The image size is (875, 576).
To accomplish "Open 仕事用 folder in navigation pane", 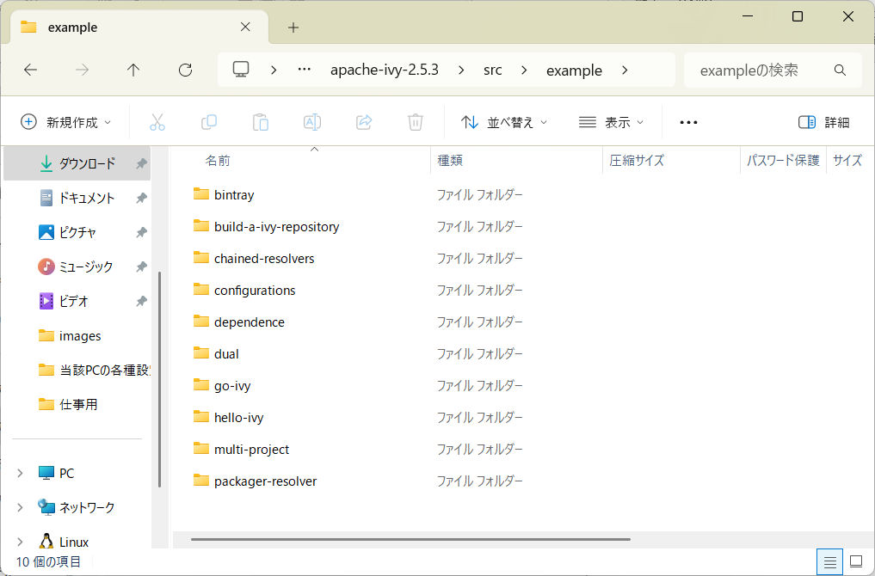I will [x=77, y=404].
